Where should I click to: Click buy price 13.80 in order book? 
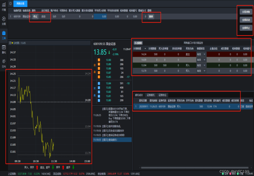pos(108,100)
